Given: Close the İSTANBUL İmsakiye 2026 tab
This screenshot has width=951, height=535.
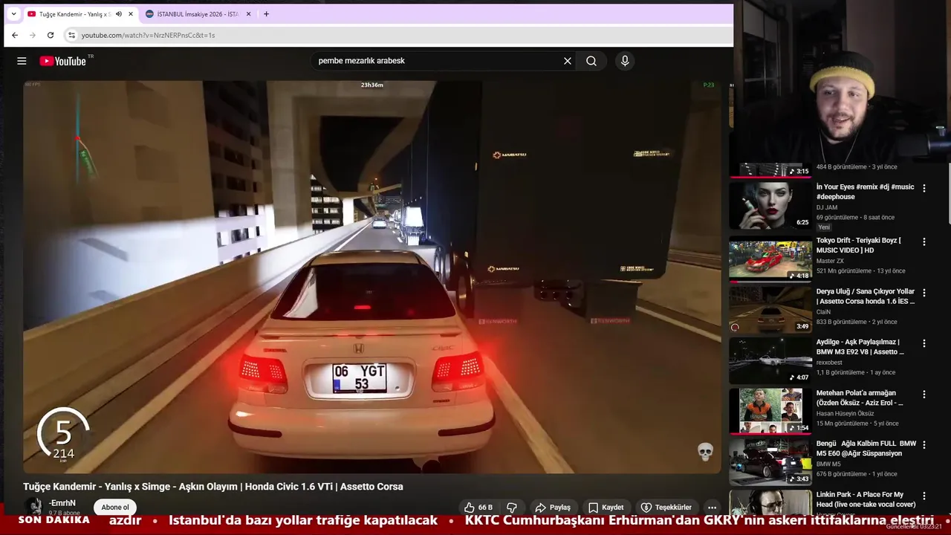Looking at the screenshot, I should tap(248, 14).
